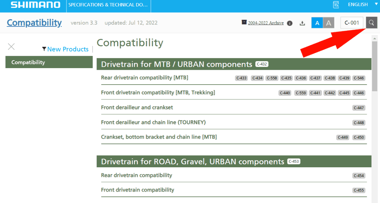380x203 pixels.
Task: Click the info icon beside Archive
Action: tap(290, 23)
